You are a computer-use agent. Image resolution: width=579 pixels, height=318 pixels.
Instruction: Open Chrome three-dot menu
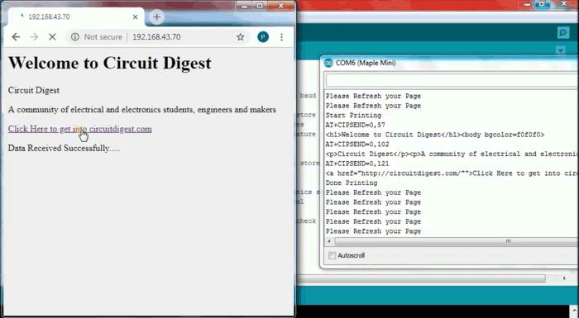point(281,37)
